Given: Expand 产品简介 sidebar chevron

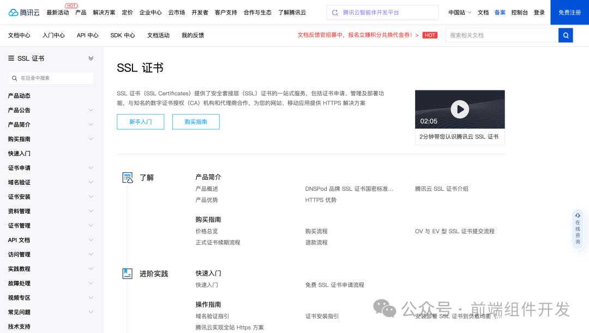Looking at the screenshot, I should pos(91,124).
